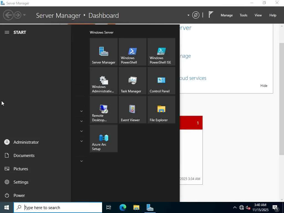Focus the taskbar search box
Image resolution: width=284 pixels, height=213 pixels.
58,207
